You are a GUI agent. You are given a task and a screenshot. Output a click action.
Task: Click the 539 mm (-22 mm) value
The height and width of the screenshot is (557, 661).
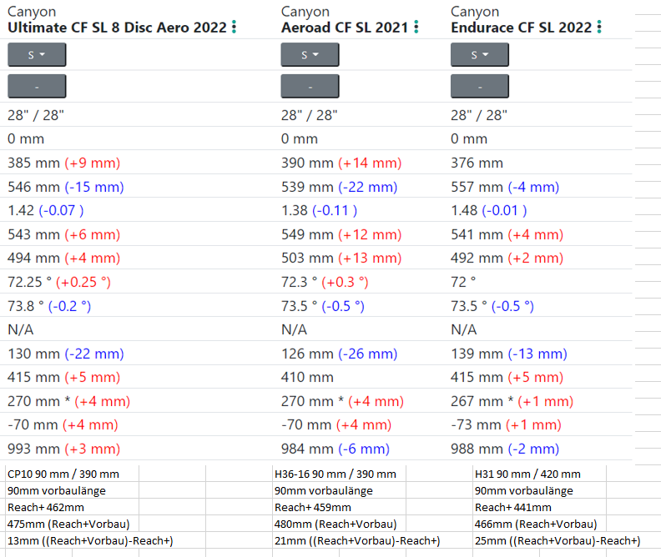point(340,187)
